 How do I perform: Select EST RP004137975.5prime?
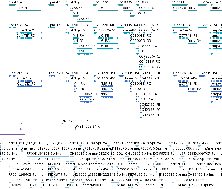pyautogui.click(x=26, y=164)
